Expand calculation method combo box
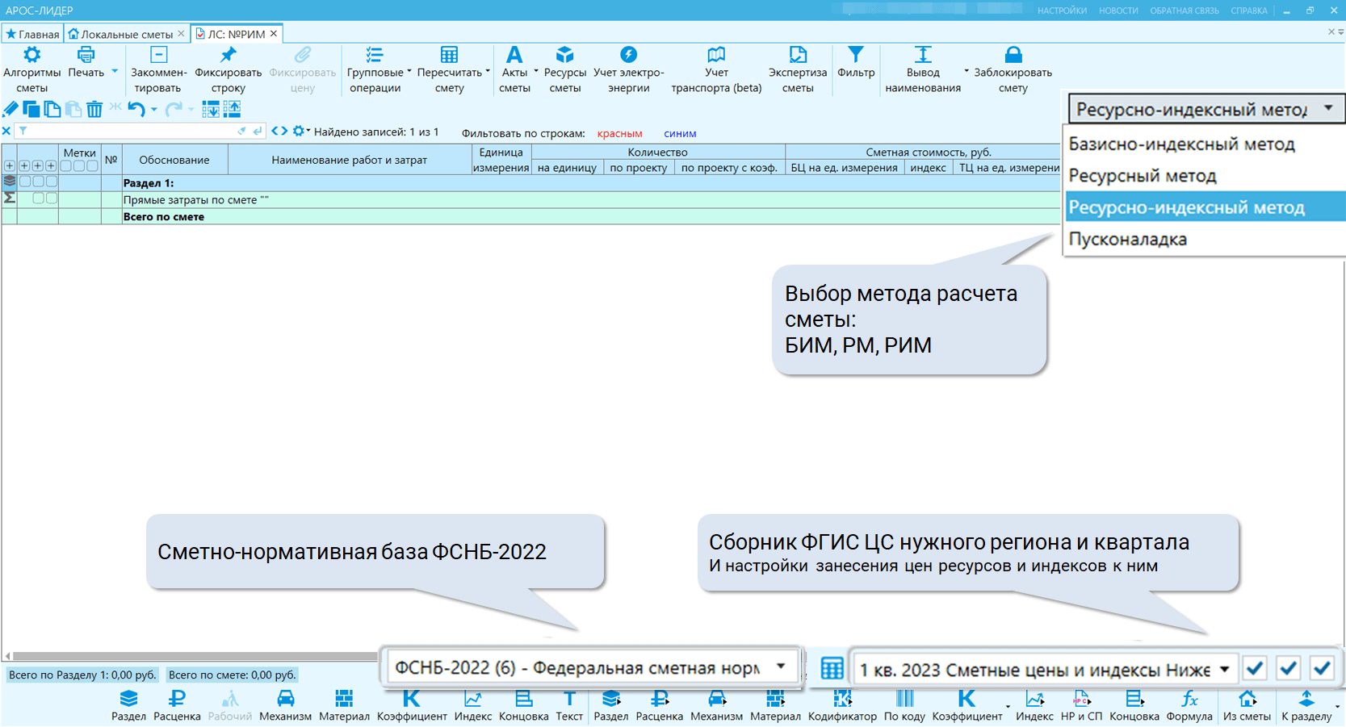Image resolution: width=1346 pixels, height=727 pixels. point(1206,109)
